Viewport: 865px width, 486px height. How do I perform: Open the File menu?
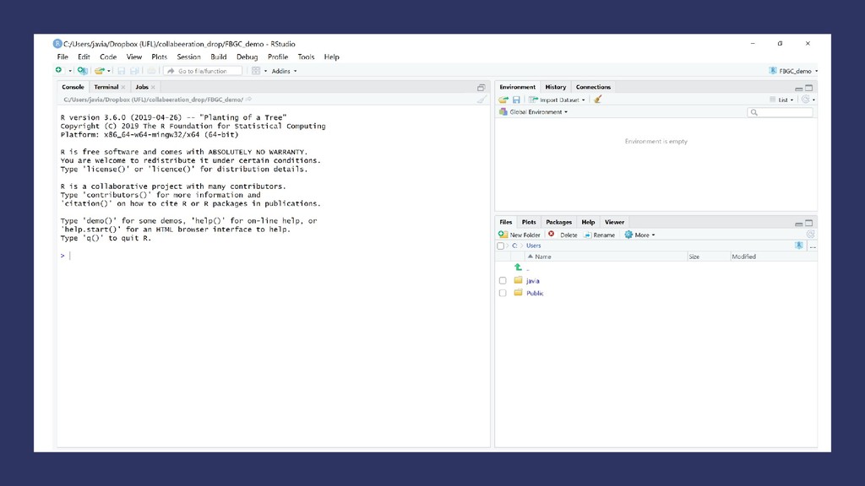[x=63, y=57]
